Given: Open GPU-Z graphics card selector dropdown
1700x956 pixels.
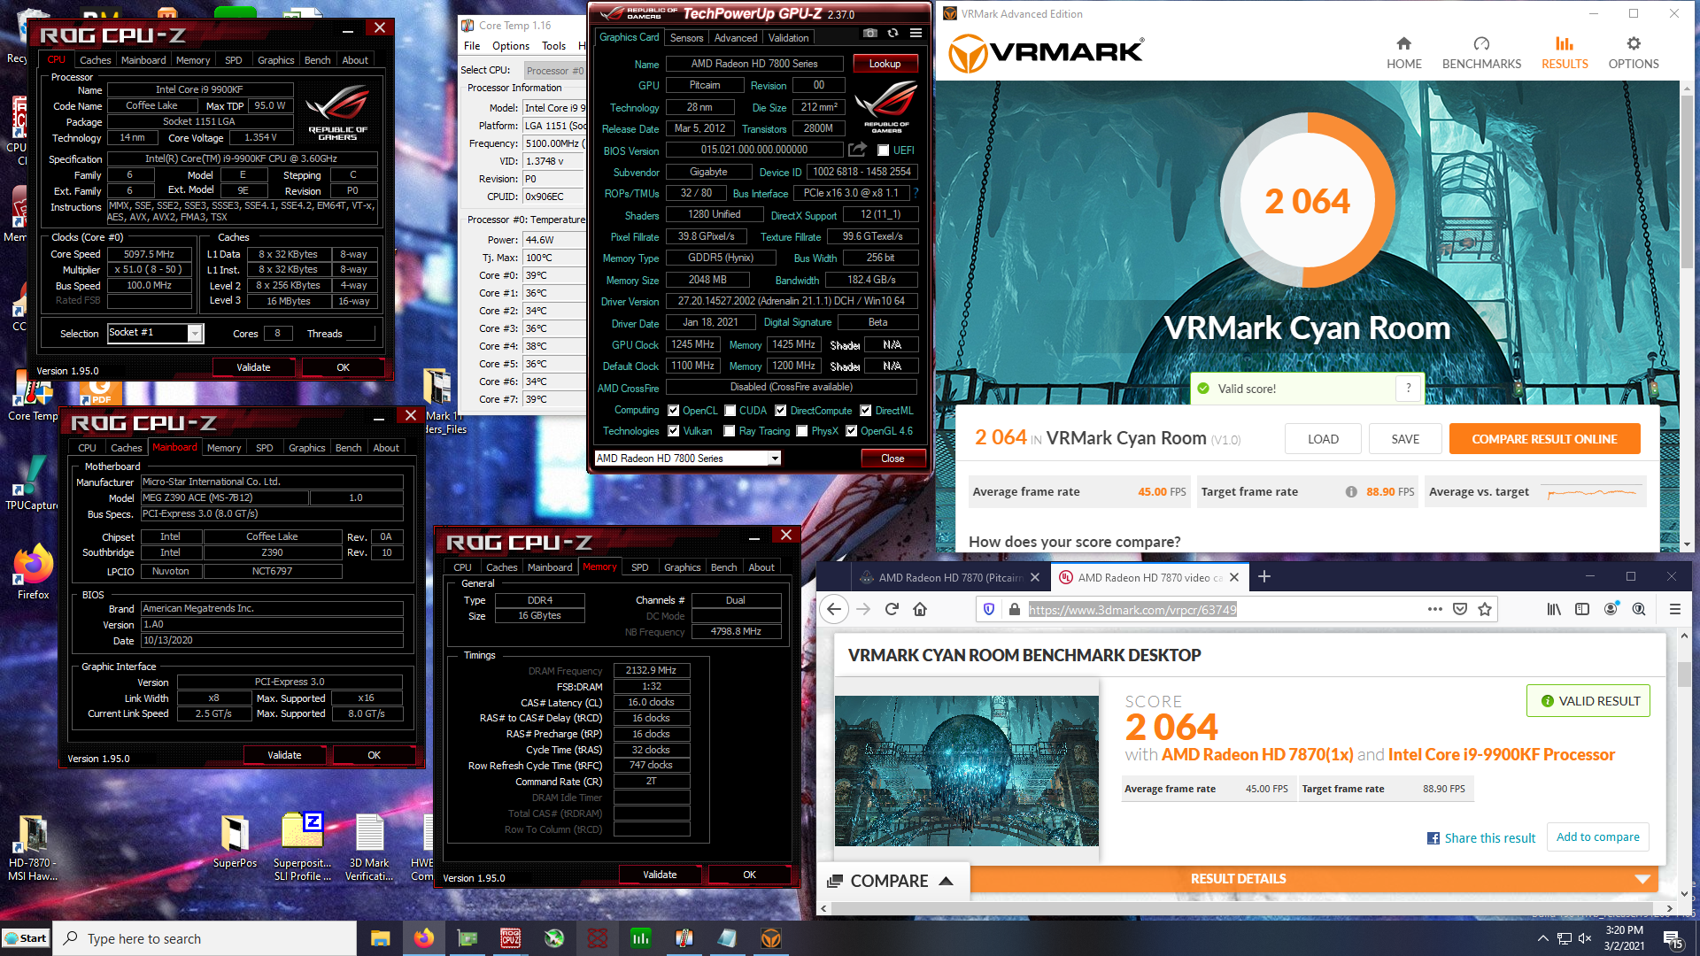Looking at the screenshot, I should 775,459.
